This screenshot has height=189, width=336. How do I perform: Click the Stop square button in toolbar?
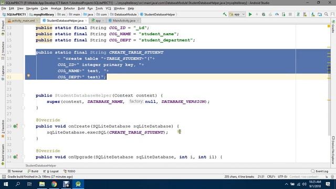coord(290,14)
